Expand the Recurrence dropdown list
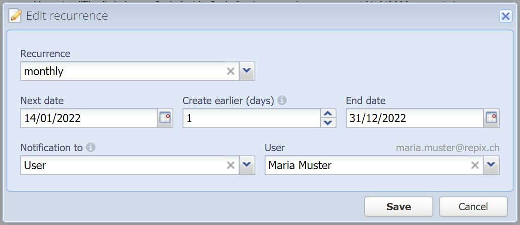Screen dimensions: 520x225 tap(247, 71)
